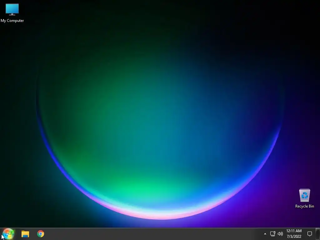
Task: Click the Show Desktop strip at the taskbar end
Action: pyautogui.click(x=318, y=234)
